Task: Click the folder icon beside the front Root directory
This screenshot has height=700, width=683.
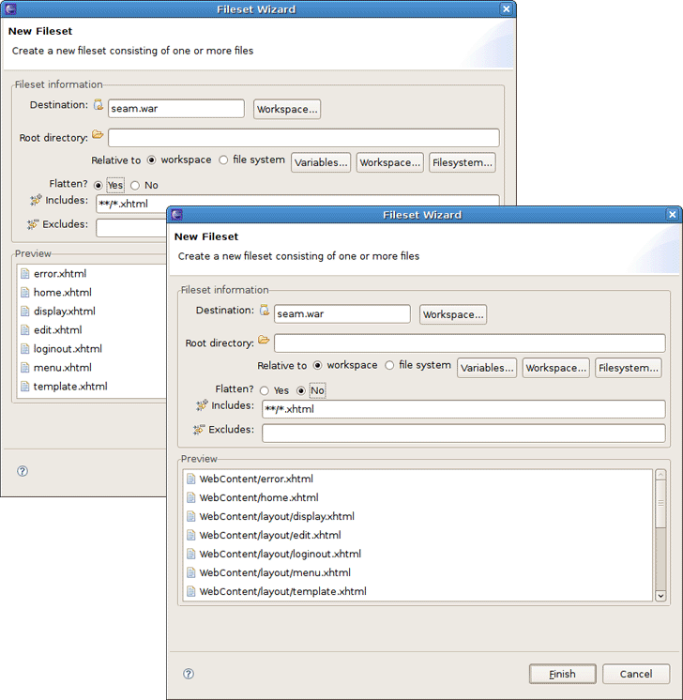Action: [x=264, y=341]
